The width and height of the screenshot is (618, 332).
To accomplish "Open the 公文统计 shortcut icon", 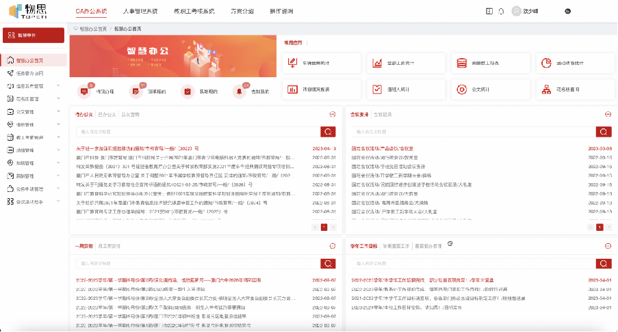I will click(462, 89).
